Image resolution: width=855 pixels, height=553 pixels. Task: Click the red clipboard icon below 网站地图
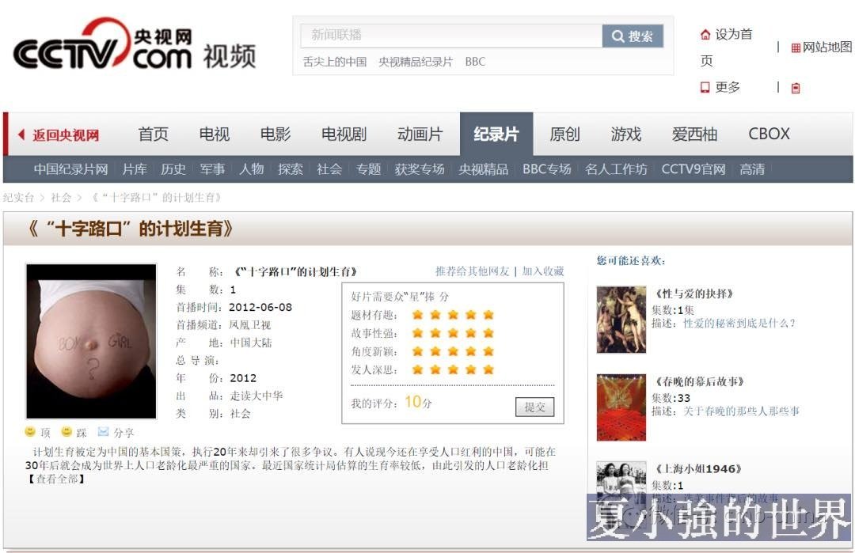[x=796, y=88]
